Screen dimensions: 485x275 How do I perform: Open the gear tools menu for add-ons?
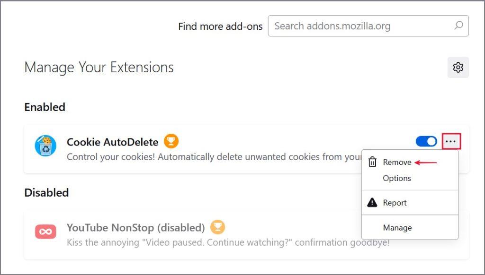pyautogui.click(x=458, y=67)
